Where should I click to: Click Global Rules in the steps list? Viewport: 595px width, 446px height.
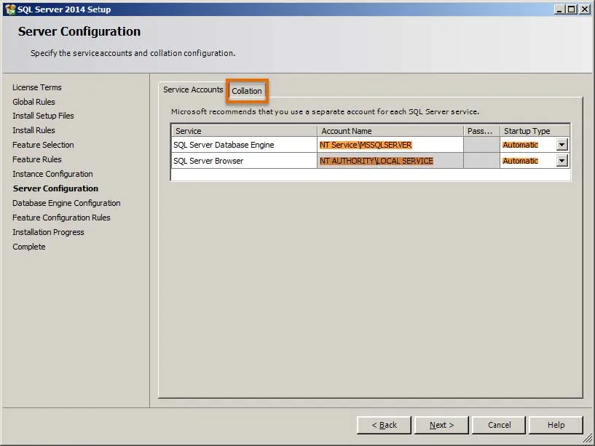(x=34, y=102)
